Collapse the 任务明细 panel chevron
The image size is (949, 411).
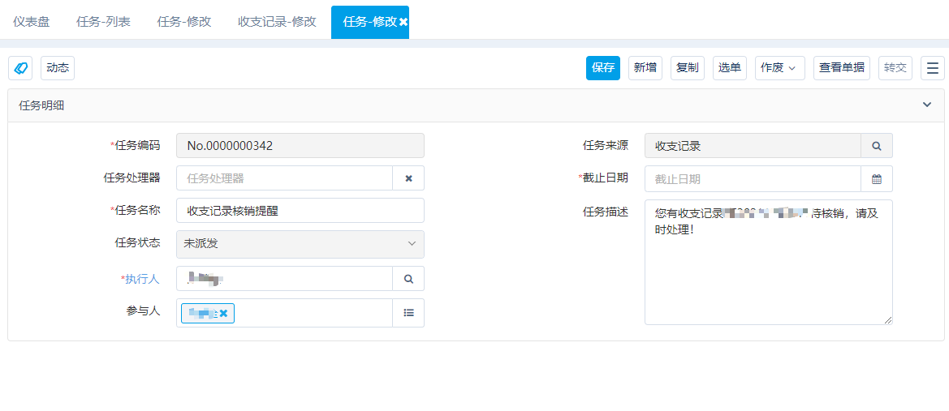(926, 105)
